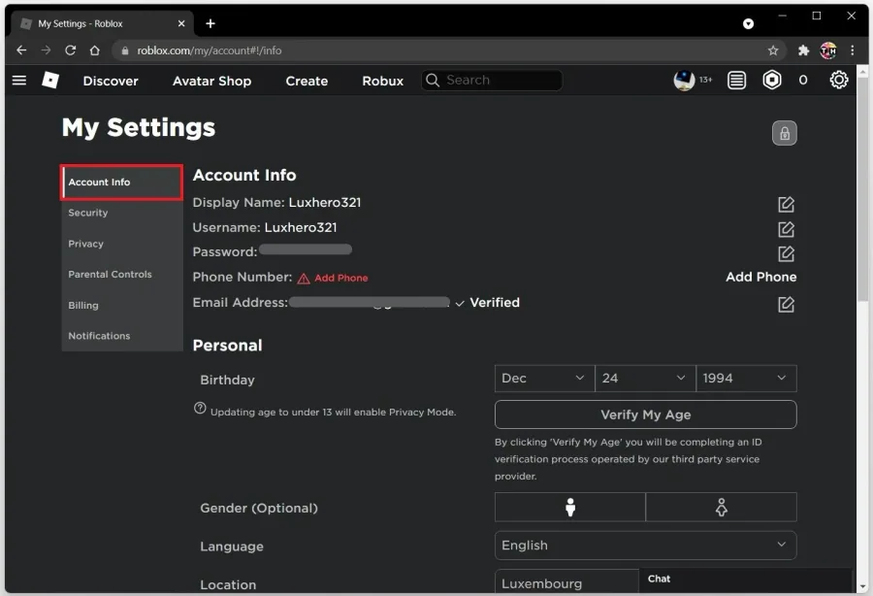The width and height of the screenshot is (873, 596).
Task: Click the Robux hexagon icon
Action: [772, 81]
